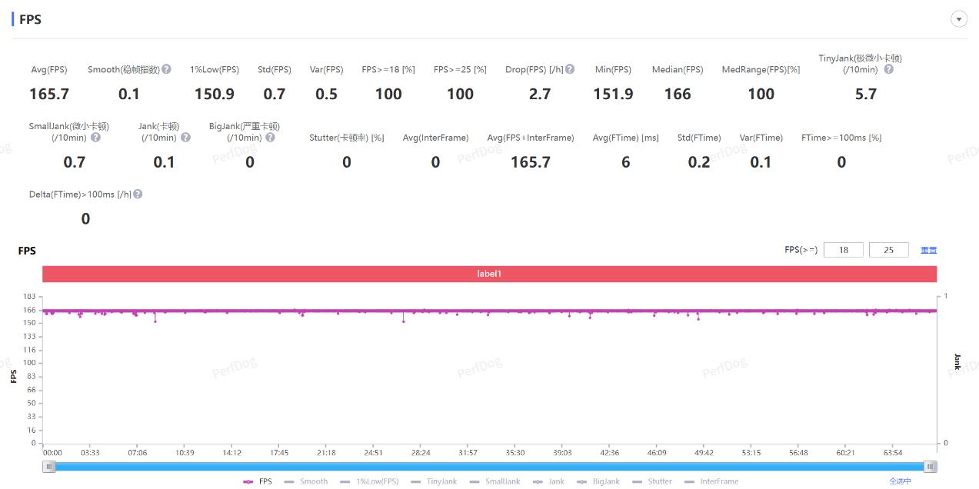Select the red label1 segment bar
Screen dimensions: 979x489
489,274
